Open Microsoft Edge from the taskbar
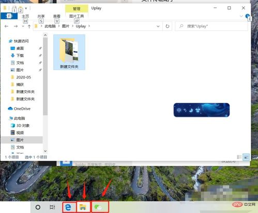The width and height of the screenshot is (258, 213). (x=69, y=207)
